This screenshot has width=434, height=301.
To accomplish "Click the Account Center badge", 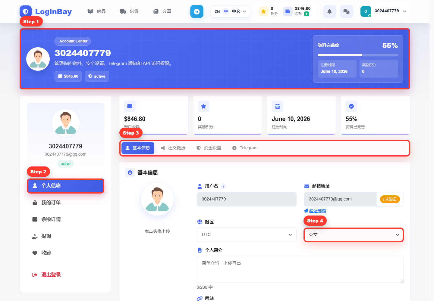I will pyautogui.click(x=73, y=41).
